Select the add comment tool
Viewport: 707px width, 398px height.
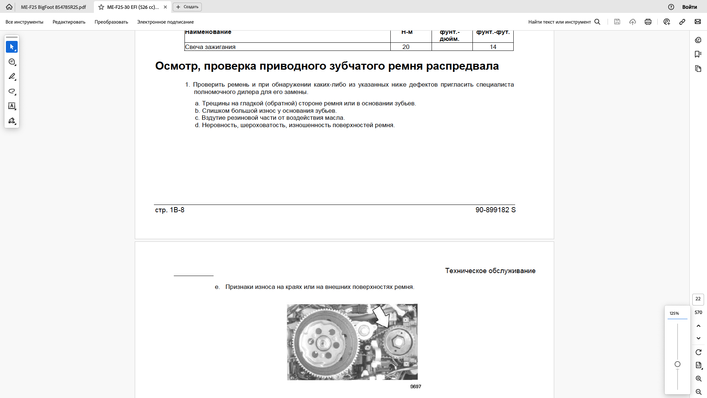point(12,62)
